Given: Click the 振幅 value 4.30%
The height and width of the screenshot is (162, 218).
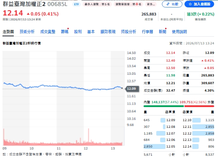Looking at the screenshot, I should [x=209, y=91].
